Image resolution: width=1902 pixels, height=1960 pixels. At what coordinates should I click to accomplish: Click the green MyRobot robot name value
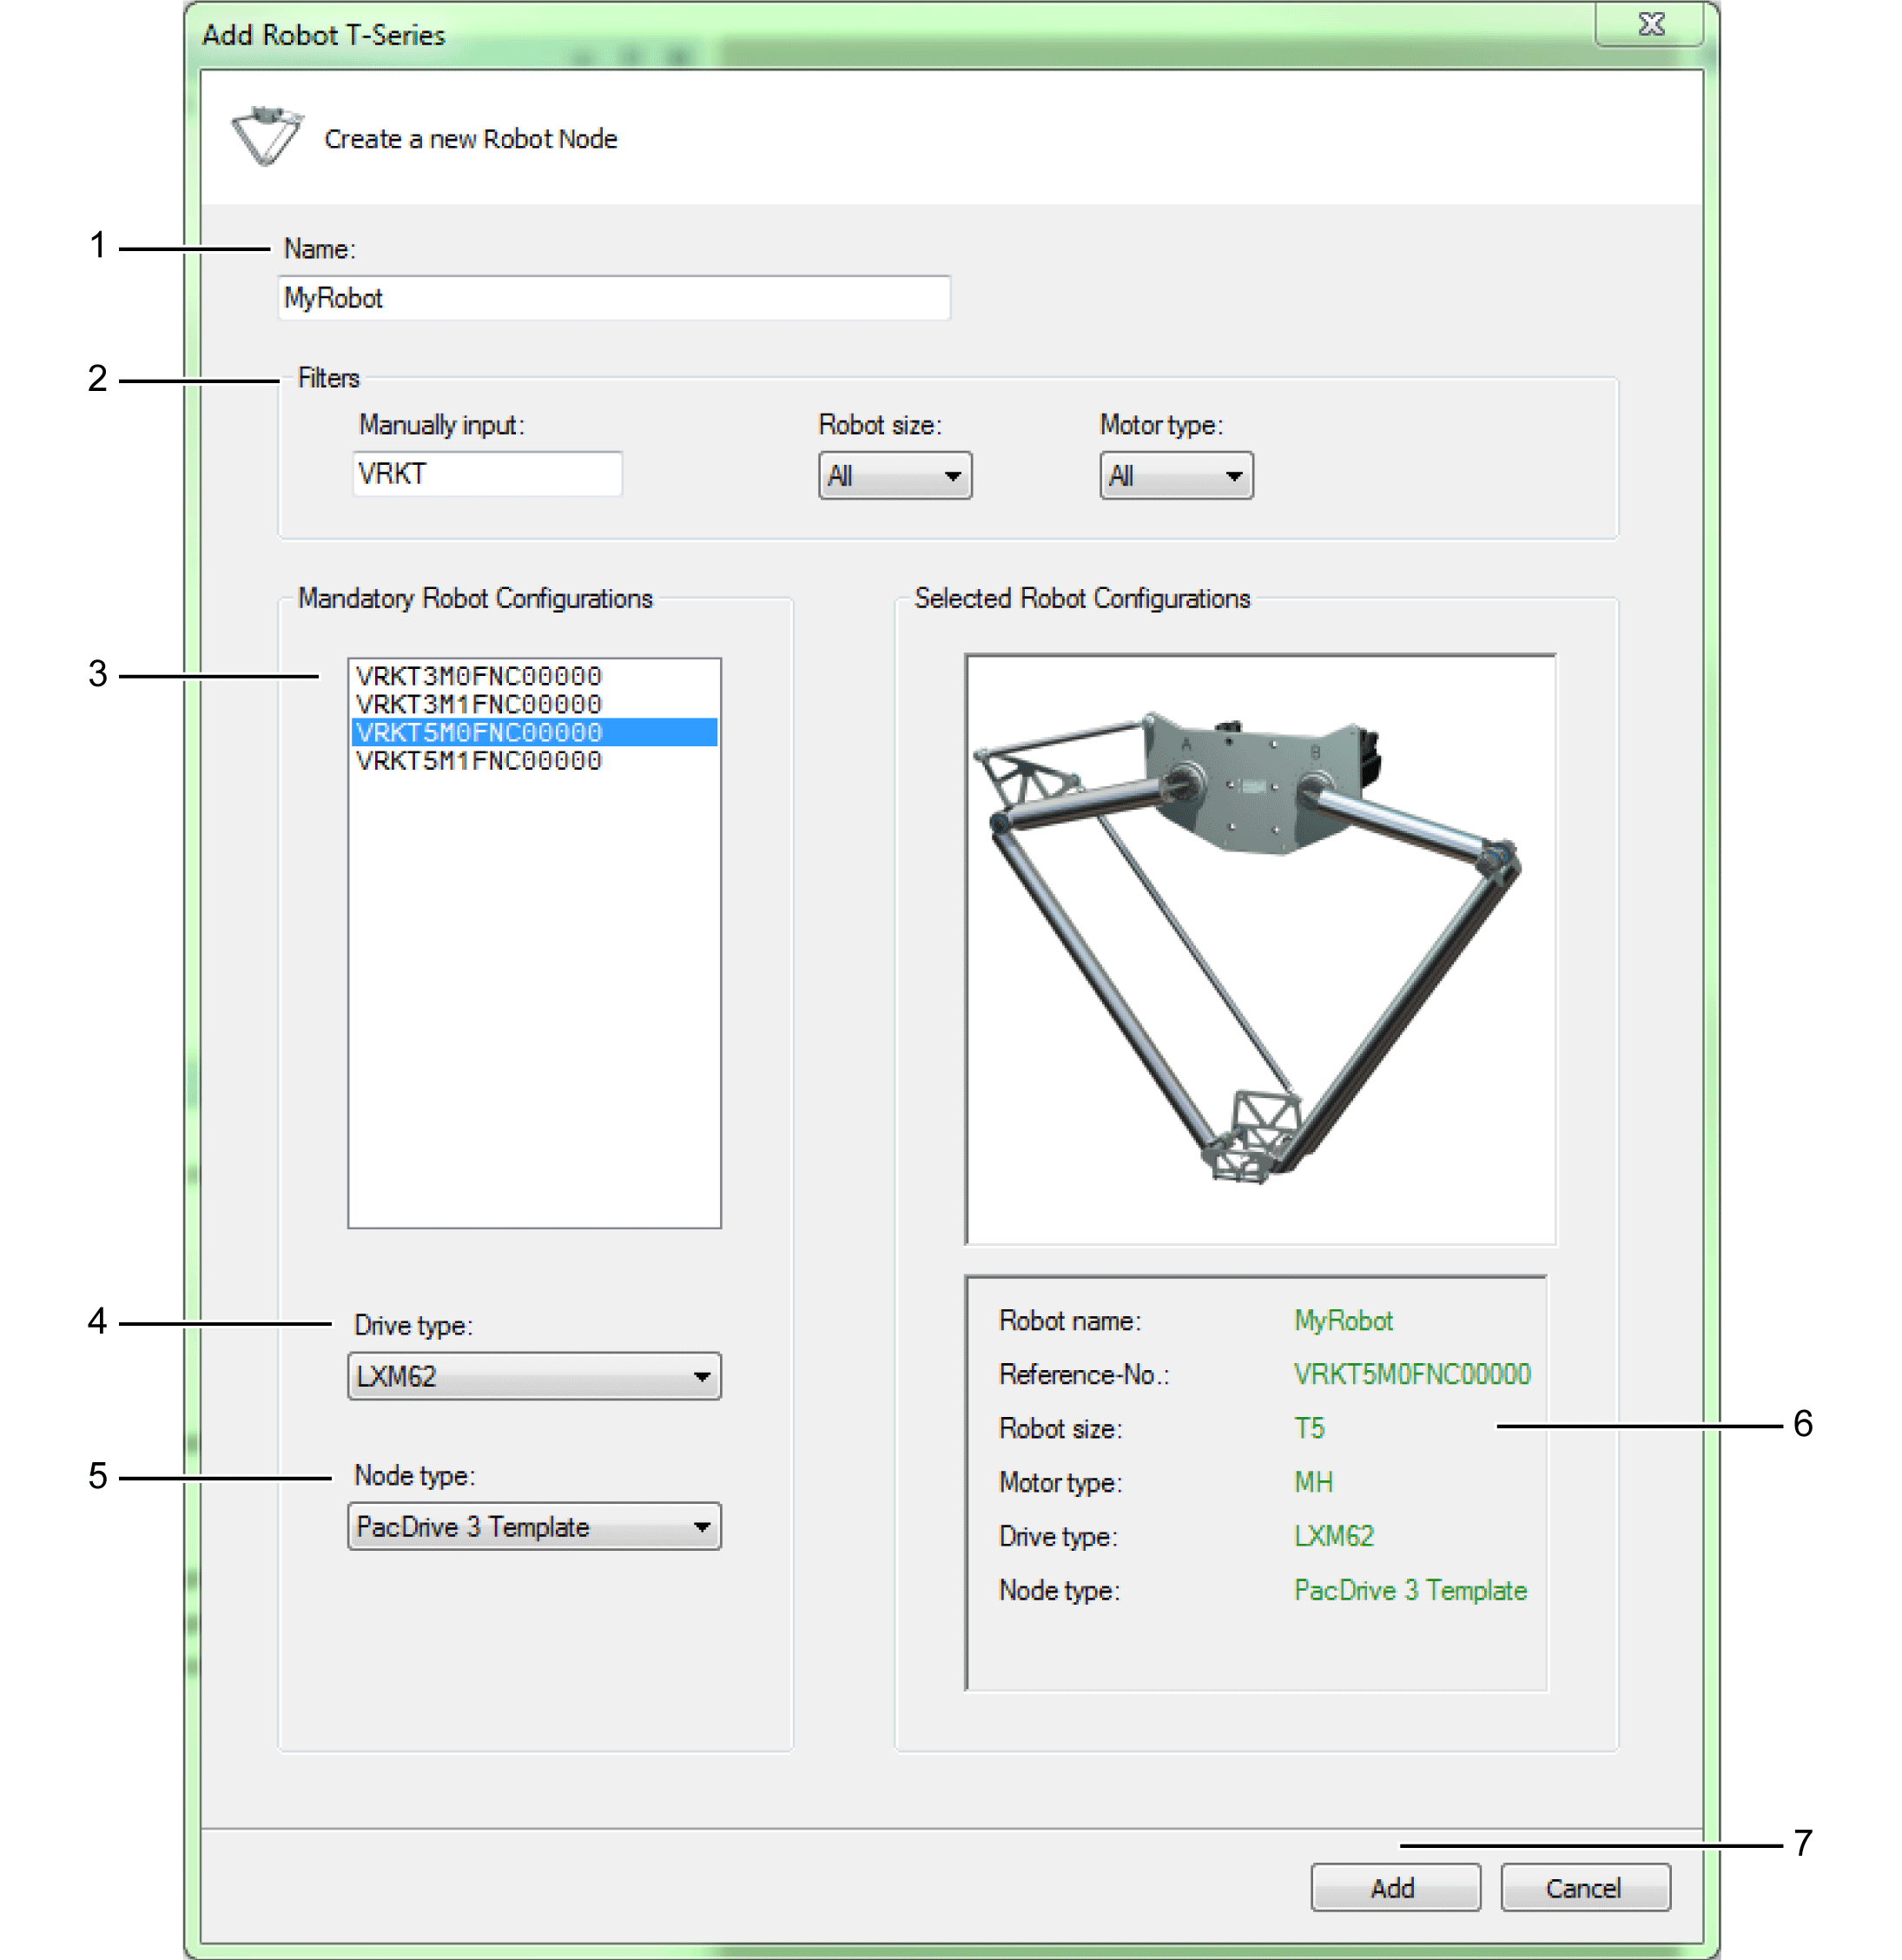[1343, 1321]
